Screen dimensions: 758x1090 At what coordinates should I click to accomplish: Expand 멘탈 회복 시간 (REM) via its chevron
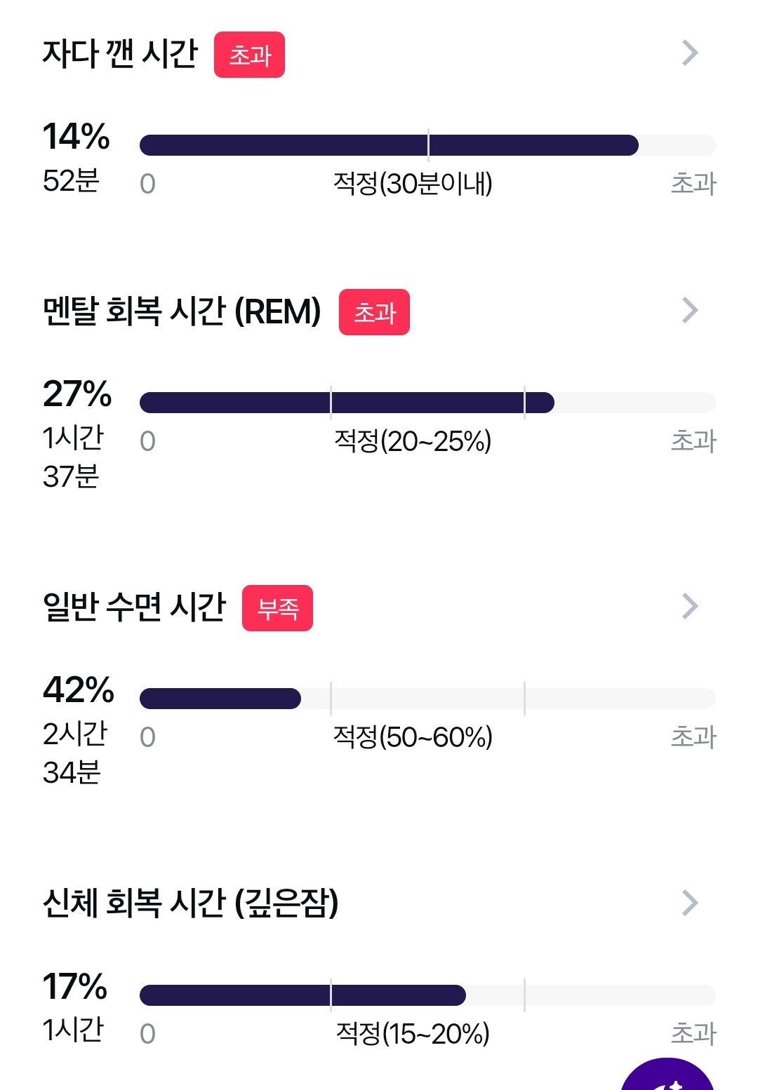[690, 310]
